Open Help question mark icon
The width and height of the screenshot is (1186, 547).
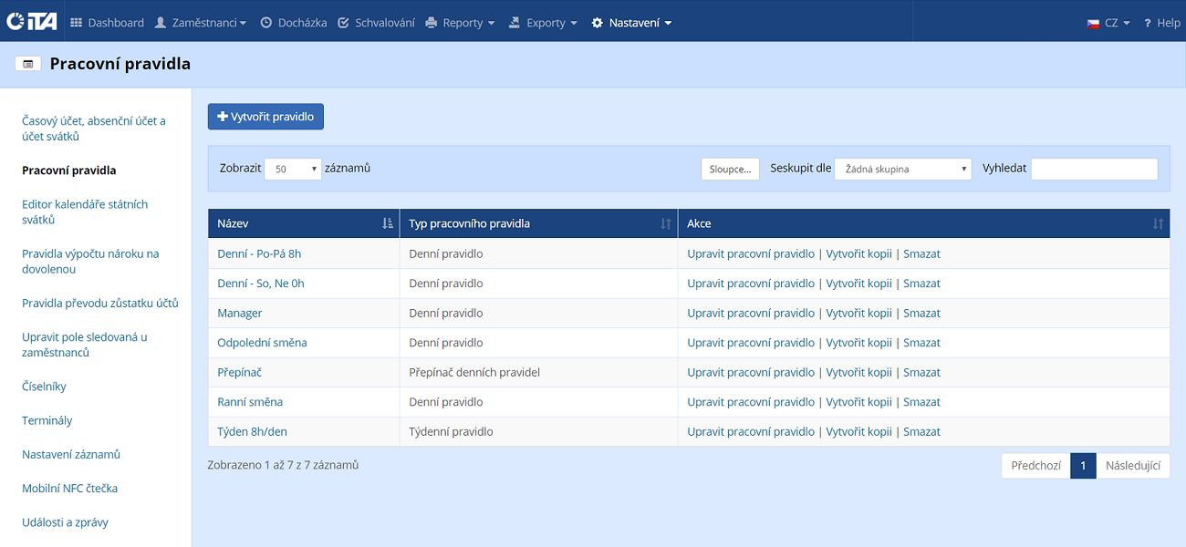click(x=1148, y=23)
